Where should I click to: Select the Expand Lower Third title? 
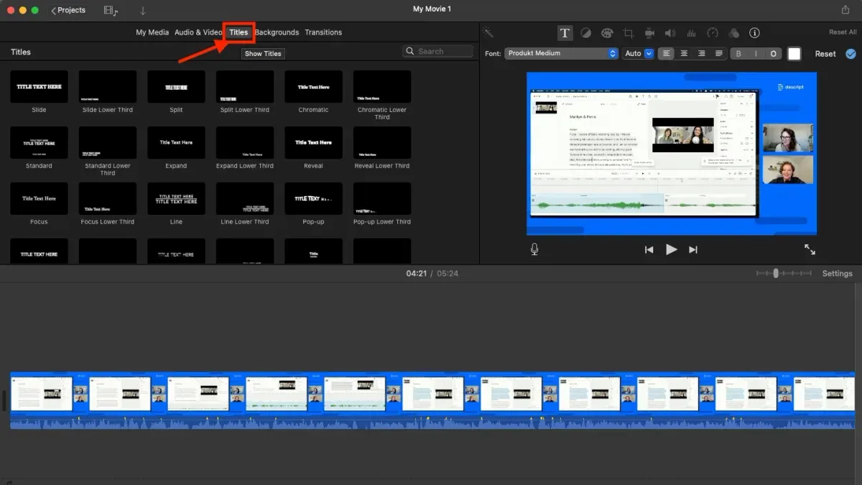[245, 142]
